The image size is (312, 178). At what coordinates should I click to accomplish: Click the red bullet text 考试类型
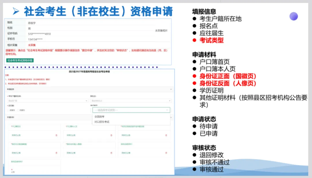211,40
